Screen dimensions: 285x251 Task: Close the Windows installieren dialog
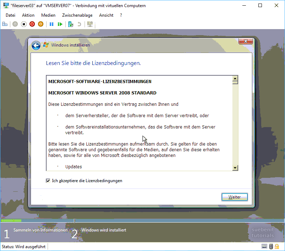coord(246,41)
